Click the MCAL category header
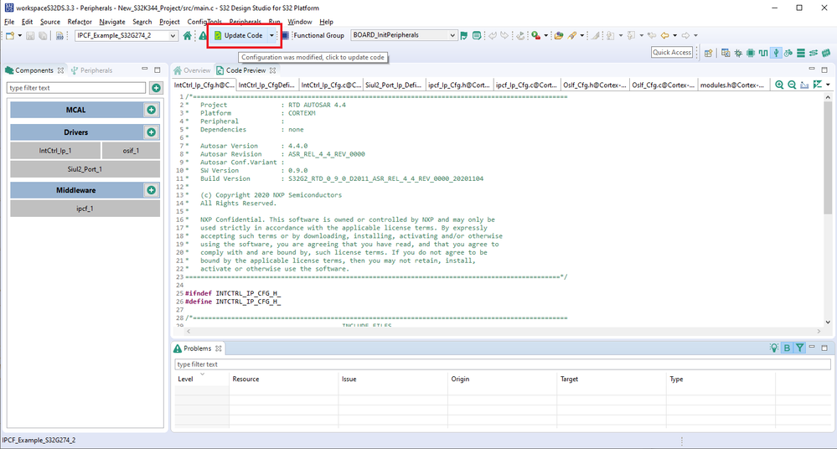 coord(76,110)
